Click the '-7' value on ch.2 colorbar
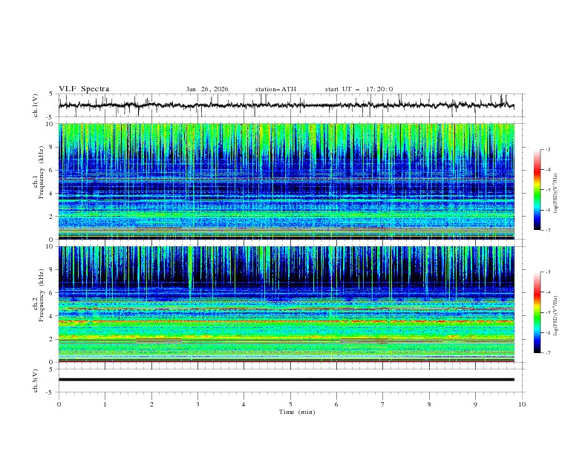The height and width of the screenshot is (454, 588). click(548, 352)
